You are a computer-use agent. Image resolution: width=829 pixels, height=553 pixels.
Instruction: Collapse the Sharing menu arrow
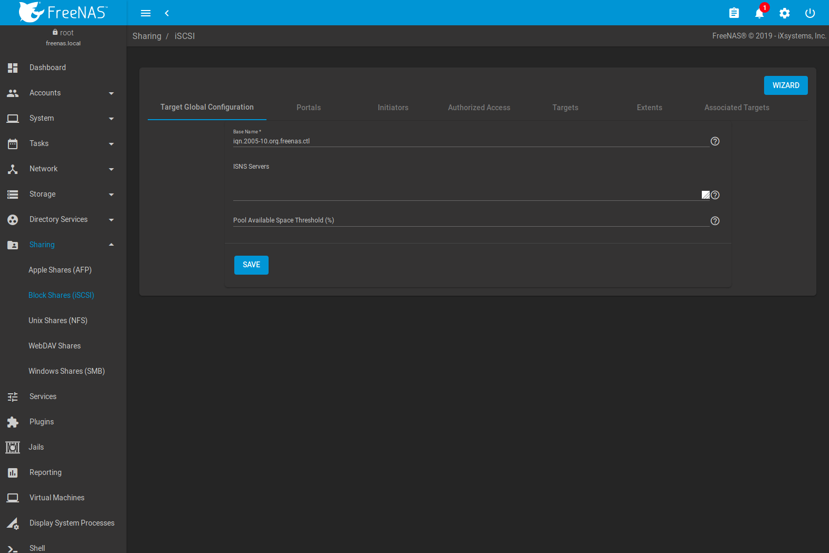(111, 245)
